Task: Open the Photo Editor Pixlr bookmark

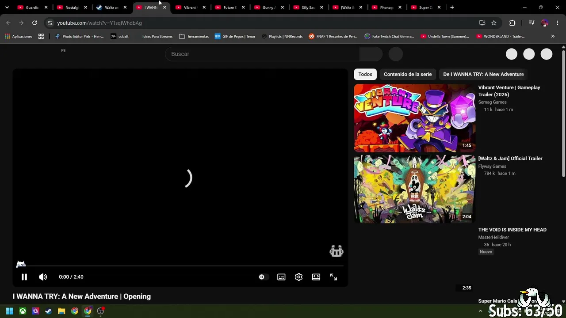Action: (79, 37)
